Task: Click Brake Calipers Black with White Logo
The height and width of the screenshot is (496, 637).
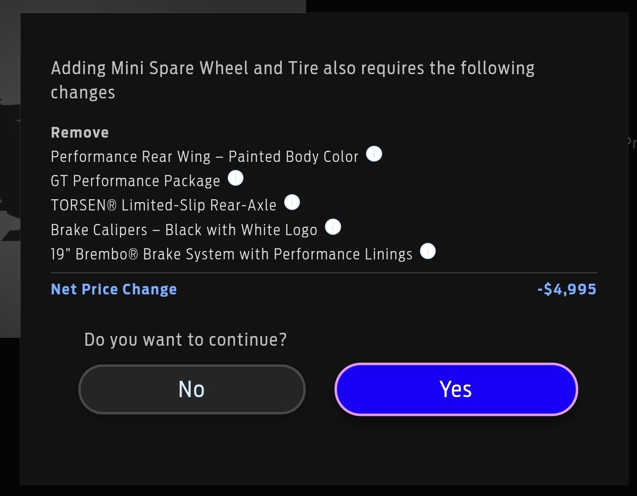Action: 184,230
